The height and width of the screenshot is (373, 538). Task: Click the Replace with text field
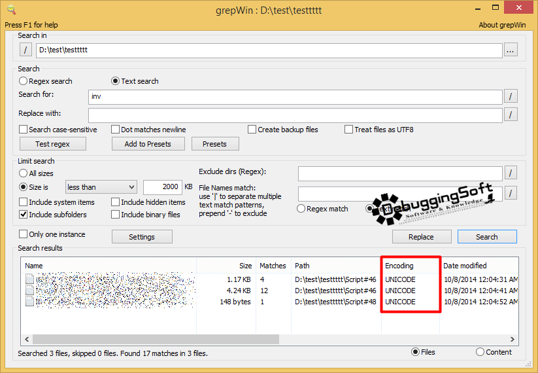[x=295, y=115]
